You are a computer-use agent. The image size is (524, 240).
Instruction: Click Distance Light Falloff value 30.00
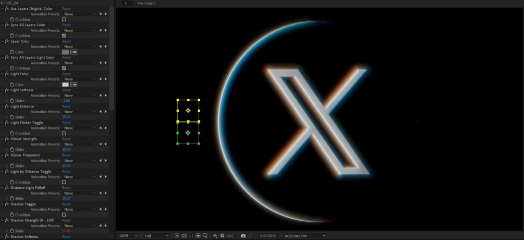(x=66, y=199)
